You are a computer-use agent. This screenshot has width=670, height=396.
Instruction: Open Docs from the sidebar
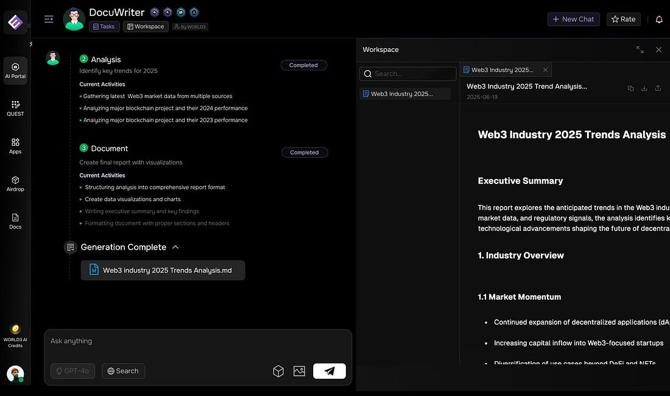click(15, 221)
